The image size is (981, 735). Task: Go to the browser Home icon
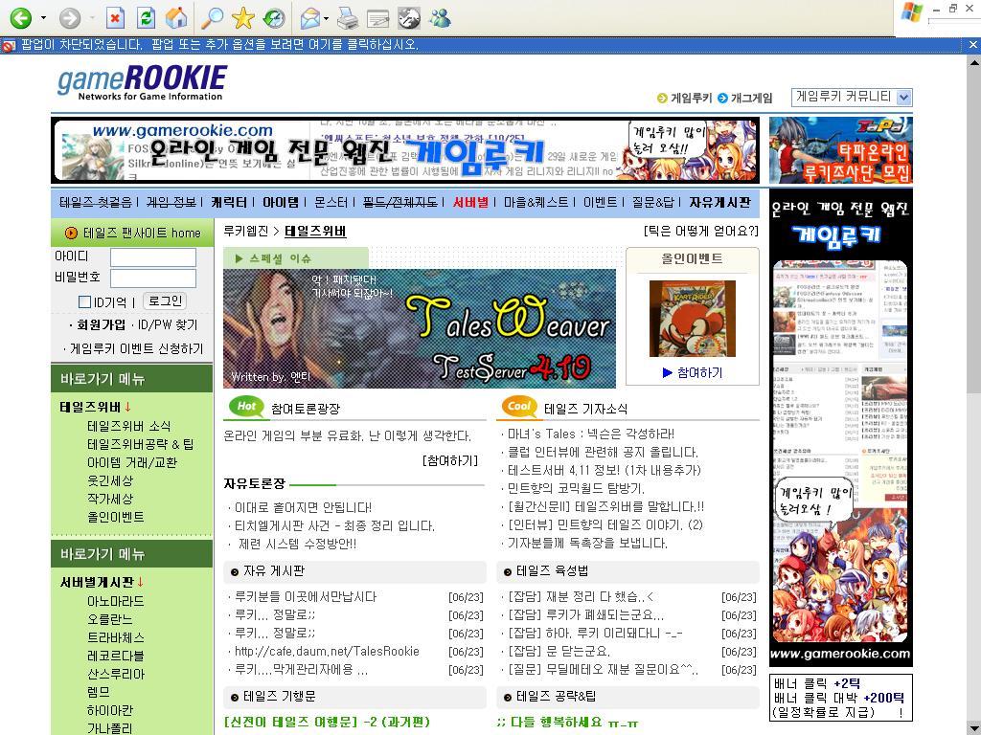[x=176, y=17]
